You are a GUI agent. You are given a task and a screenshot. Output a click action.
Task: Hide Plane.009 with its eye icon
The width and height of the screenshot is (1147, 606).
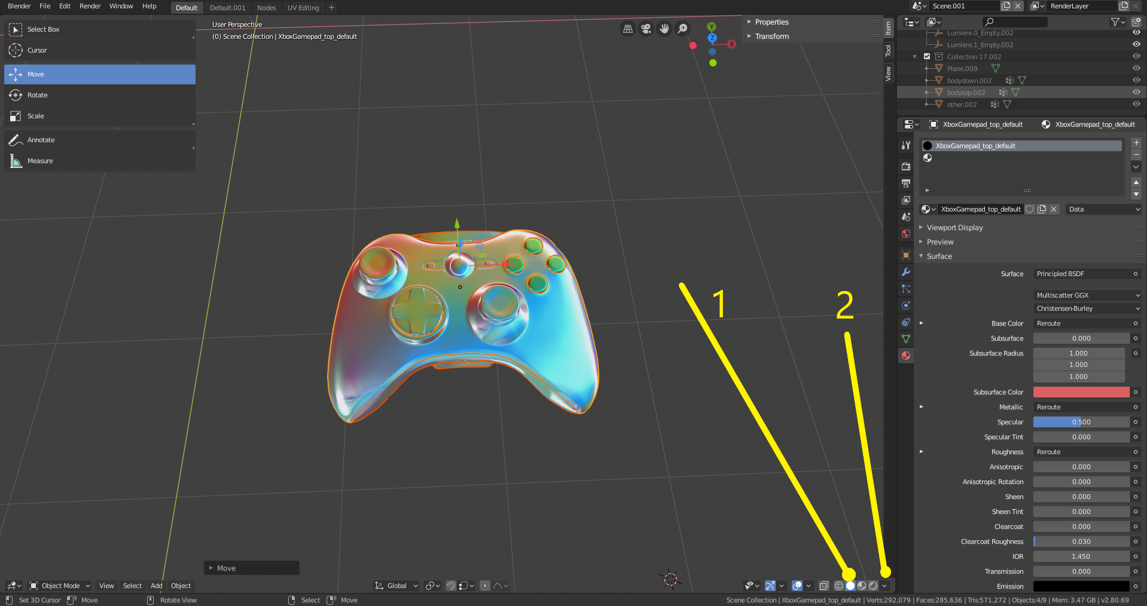1136,68
